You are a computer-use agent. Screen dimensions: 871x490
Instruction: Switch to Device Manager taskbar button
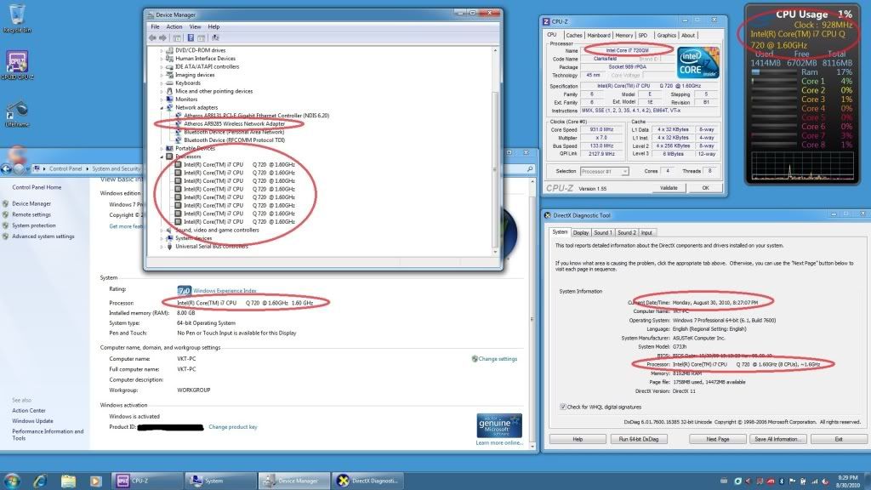click(x=294, y=481)
